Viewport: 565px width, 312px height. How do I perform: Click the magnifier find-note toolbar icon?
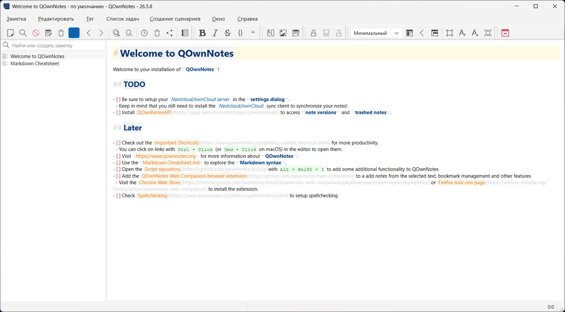click(23, 33)
